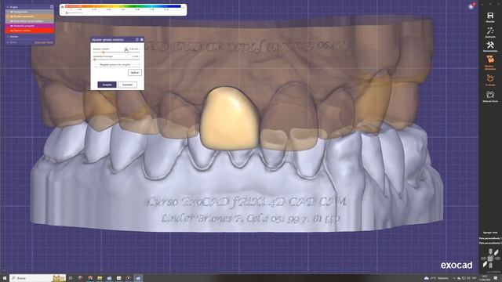Open the Windows Start menu
Screen dimensions: 502x282
pyautogui.click(x=5, y=278)
